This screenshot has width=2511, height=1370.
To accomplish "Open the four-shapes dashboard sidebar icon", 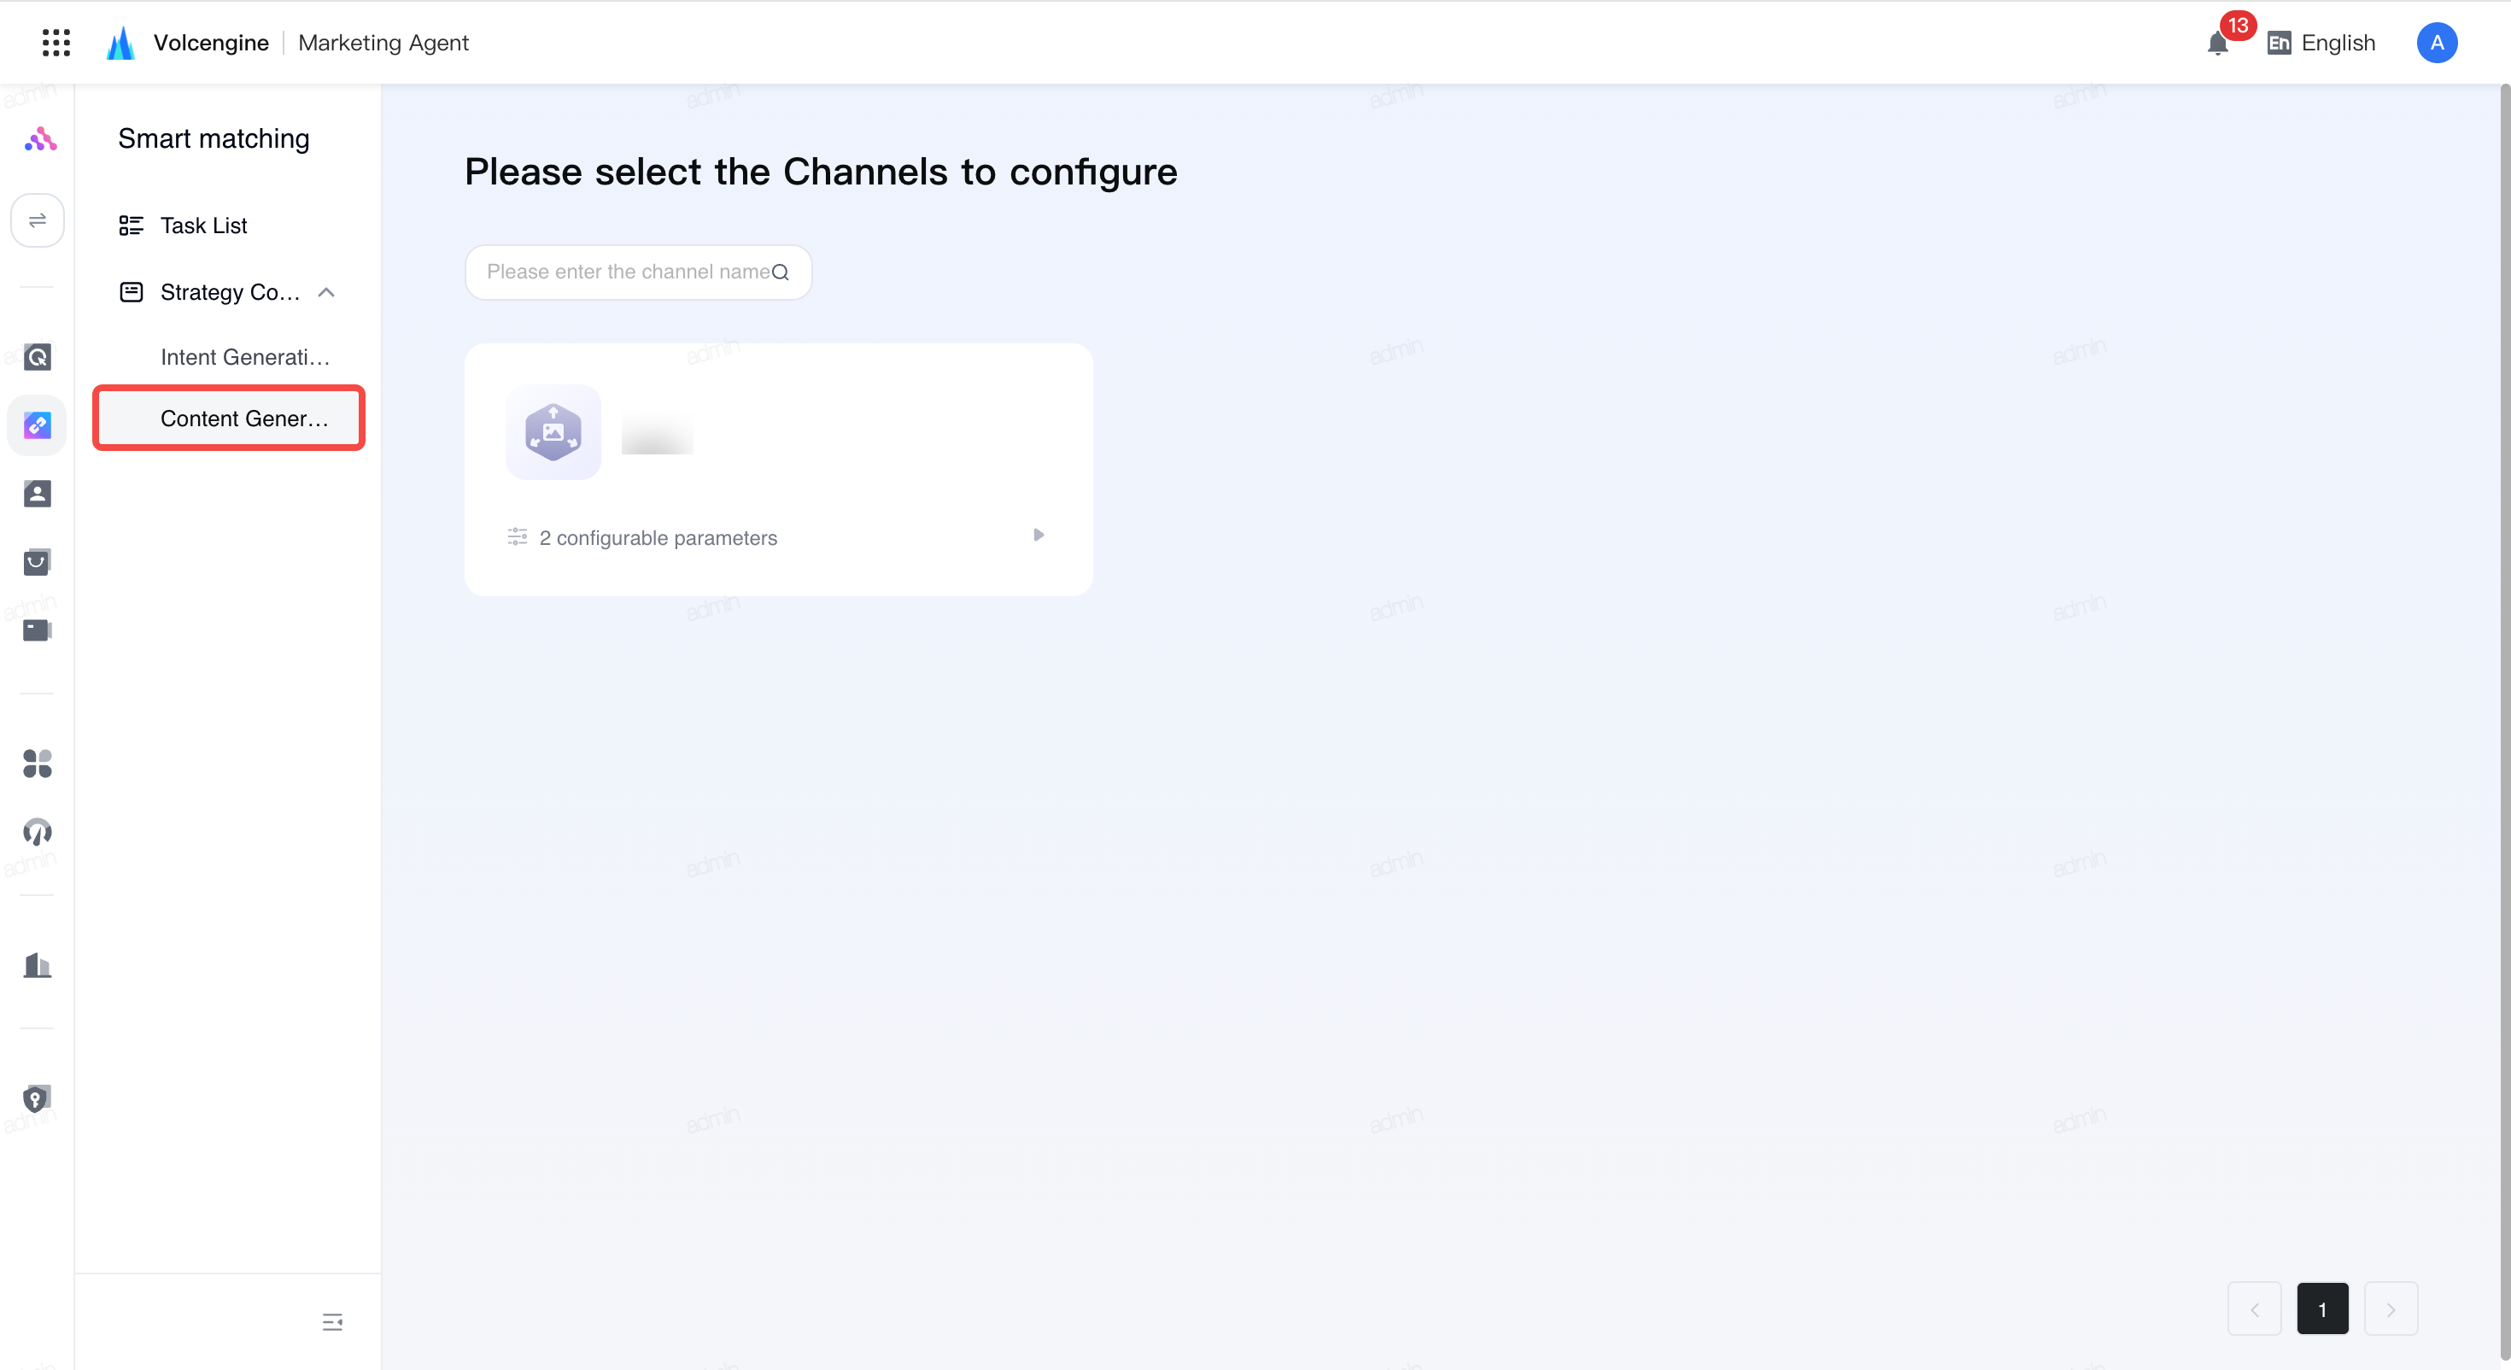I will click(x=37, y=764).
